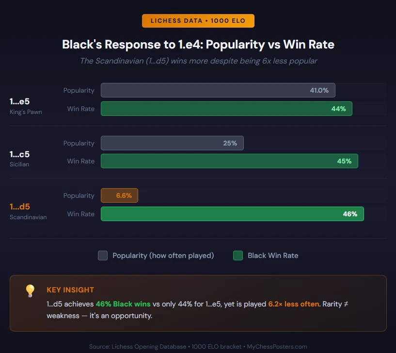Click the 1...e5 win rate bar at 44%

[226, 109]
